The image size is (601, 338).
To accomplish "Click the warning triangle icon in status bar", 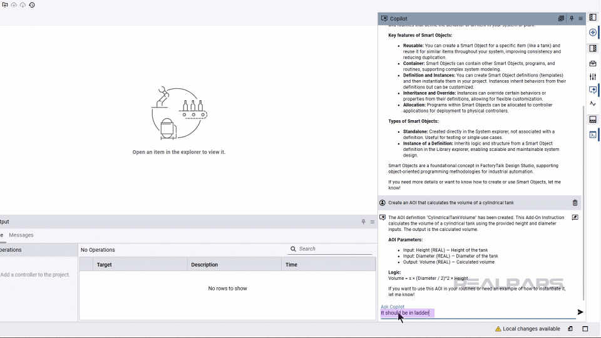I will [498, 329].
